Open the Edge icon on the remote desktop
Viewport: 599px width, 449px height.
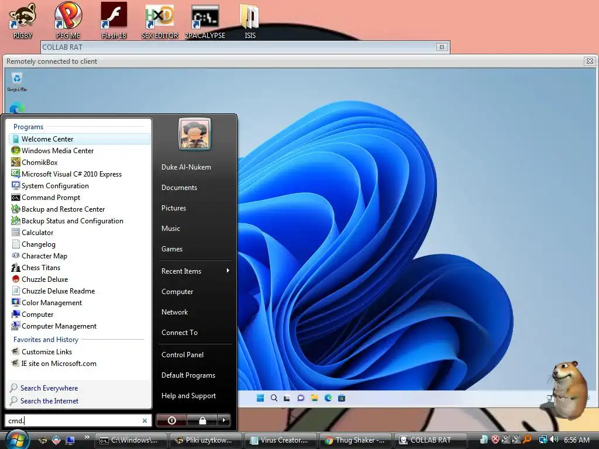click(x=17, y=108)
